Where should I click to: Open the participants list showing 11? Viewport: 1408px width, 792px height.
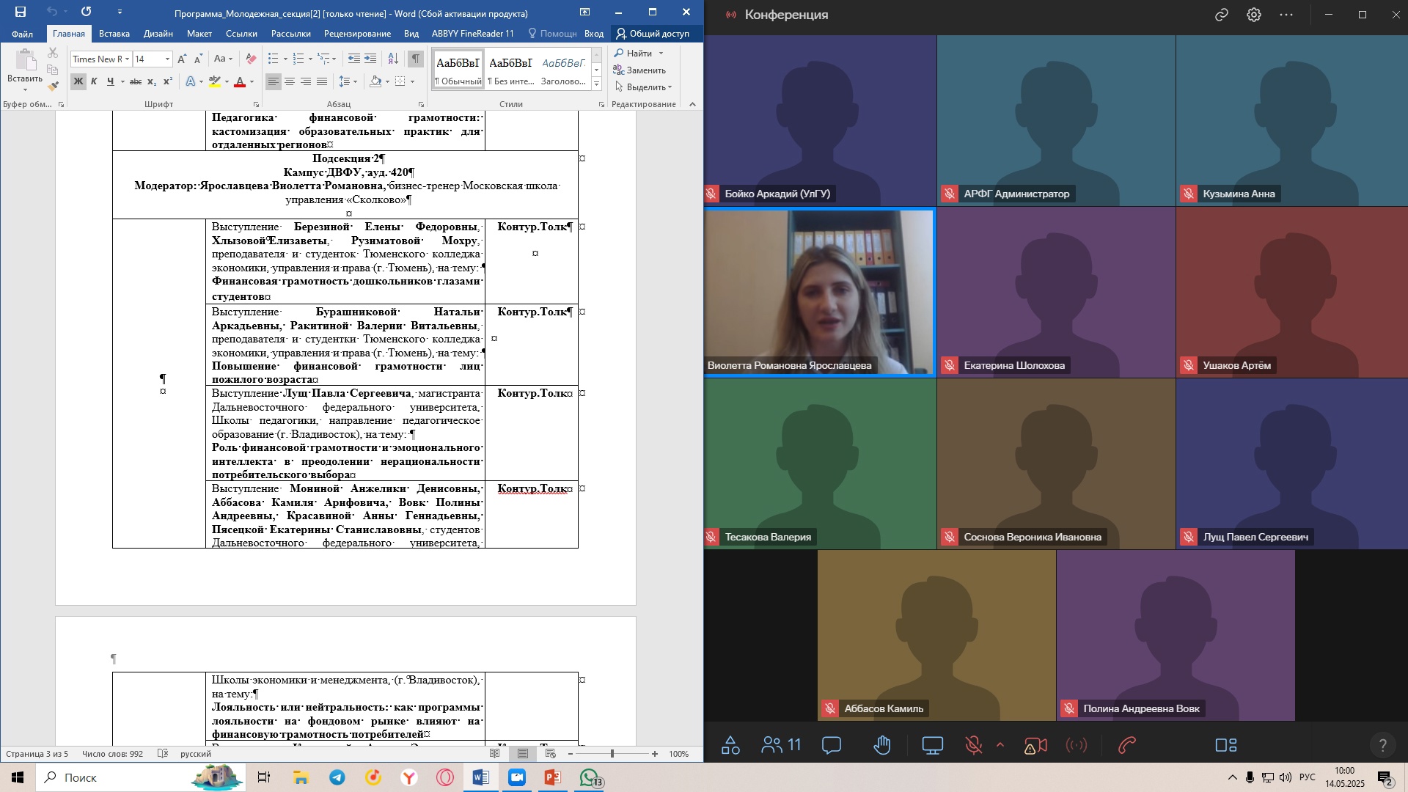pyautogui.click(x=780, y=745)
